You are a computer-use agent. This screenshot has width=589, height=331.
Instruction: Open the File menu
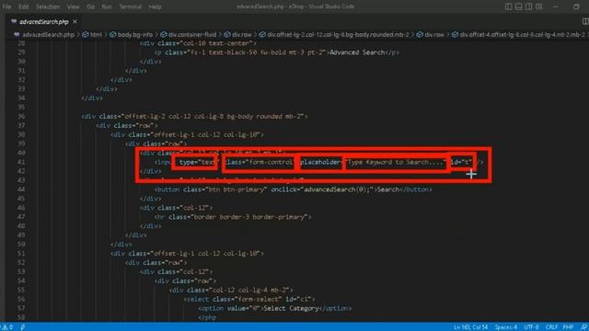tap(6, 6)
